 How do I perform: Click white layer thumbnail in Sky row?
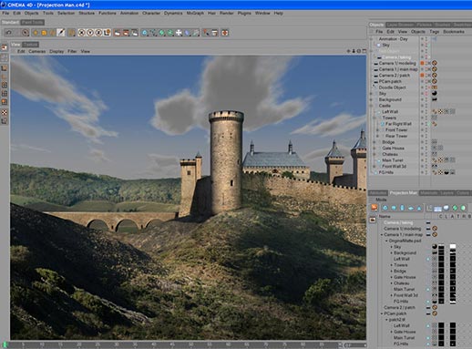(453, 247)
